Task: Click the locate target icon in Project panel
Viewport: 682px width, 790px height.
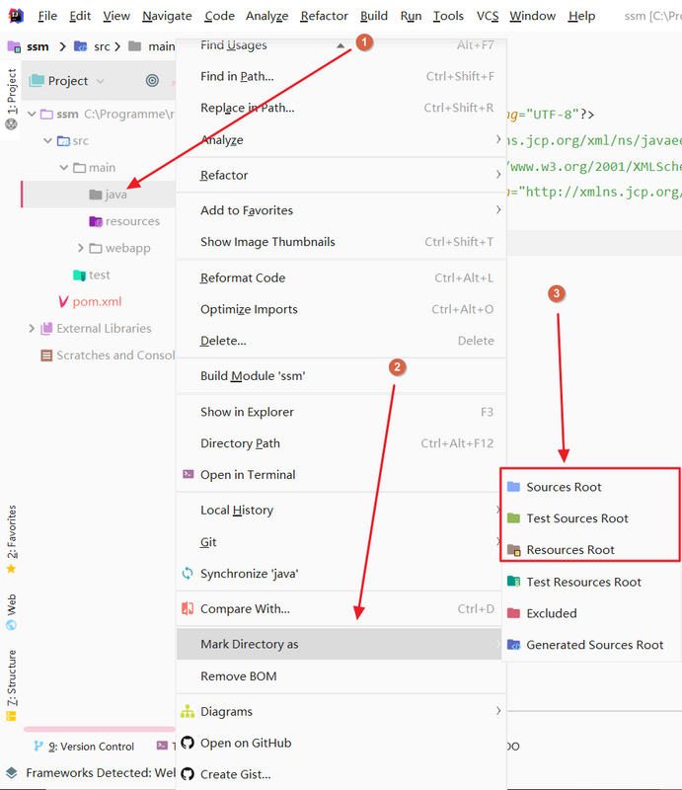Action: (152, 81)
